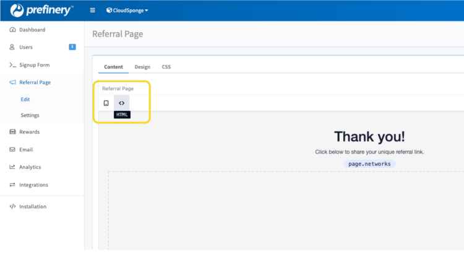
Task: Select the Content tab
Action: 113,67
